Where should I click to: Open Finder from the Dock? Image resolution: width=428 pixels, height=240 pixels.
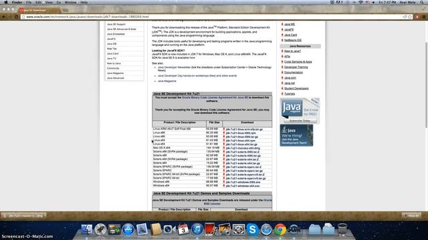click(87, 229)
